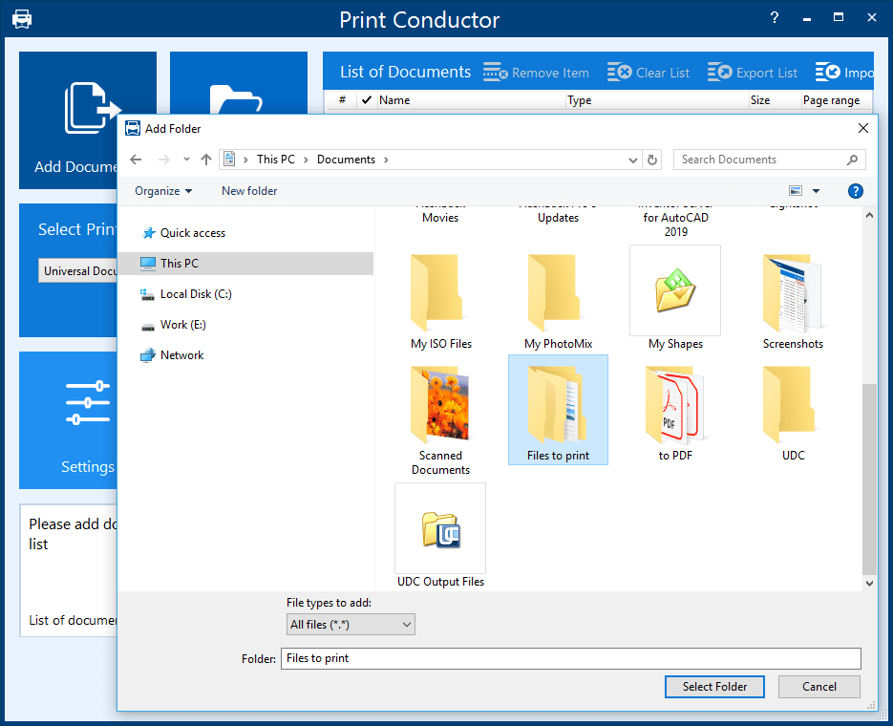Open the file types dropdown
893x726 pixels.
(351, 624)
